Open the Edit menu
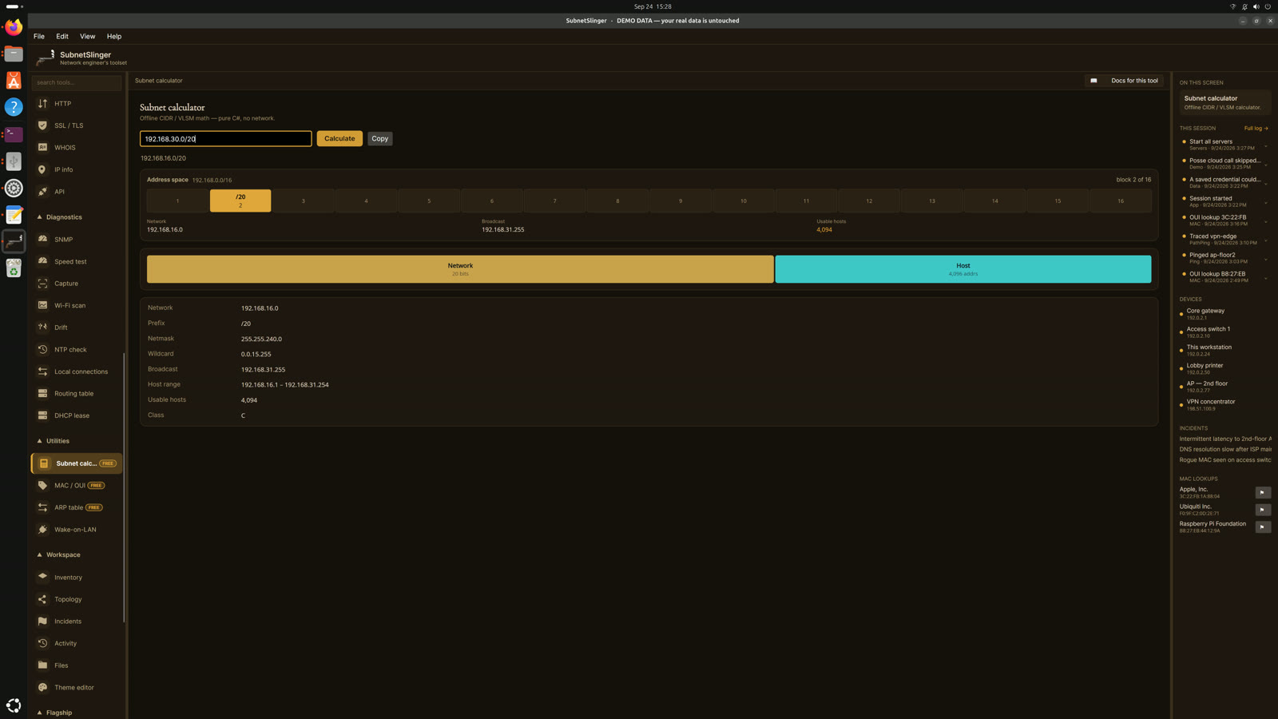1278x719 pixels. tap(62, 37)
